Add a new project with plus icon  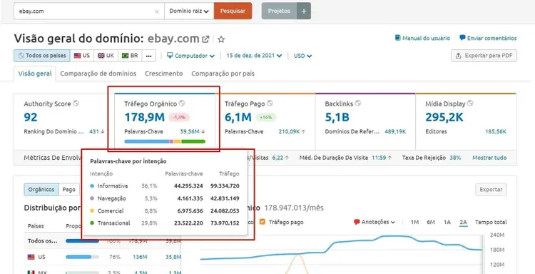tap(304, 11)
